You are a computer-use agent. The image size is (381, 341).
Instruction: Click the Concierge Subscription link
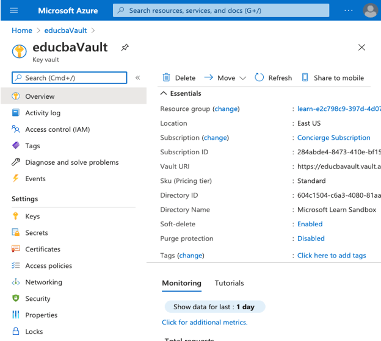pos(333,138)
